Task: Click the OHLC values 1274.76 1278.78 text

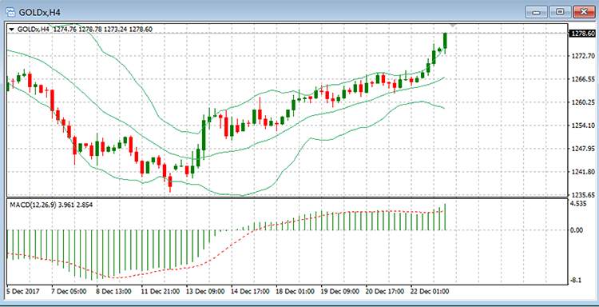Action: (x=77, y=29)
